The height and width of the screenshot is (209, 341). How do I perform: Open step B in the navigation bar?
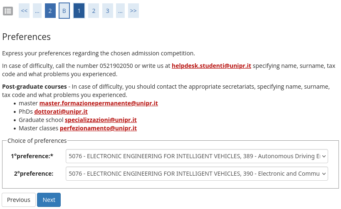64,11
